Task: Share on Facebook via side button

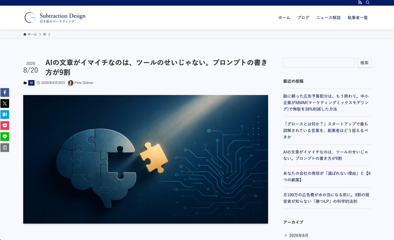Action: (5, 92)
